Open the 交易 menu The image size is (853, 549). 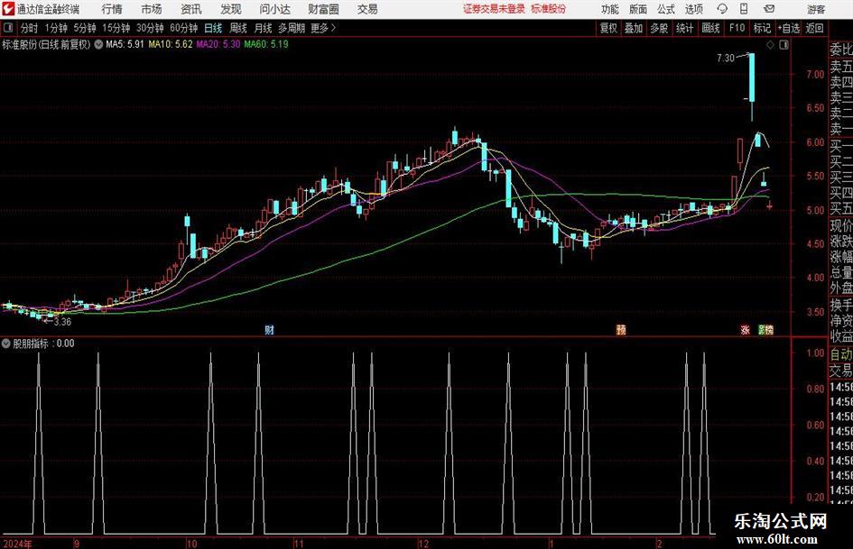367,9
